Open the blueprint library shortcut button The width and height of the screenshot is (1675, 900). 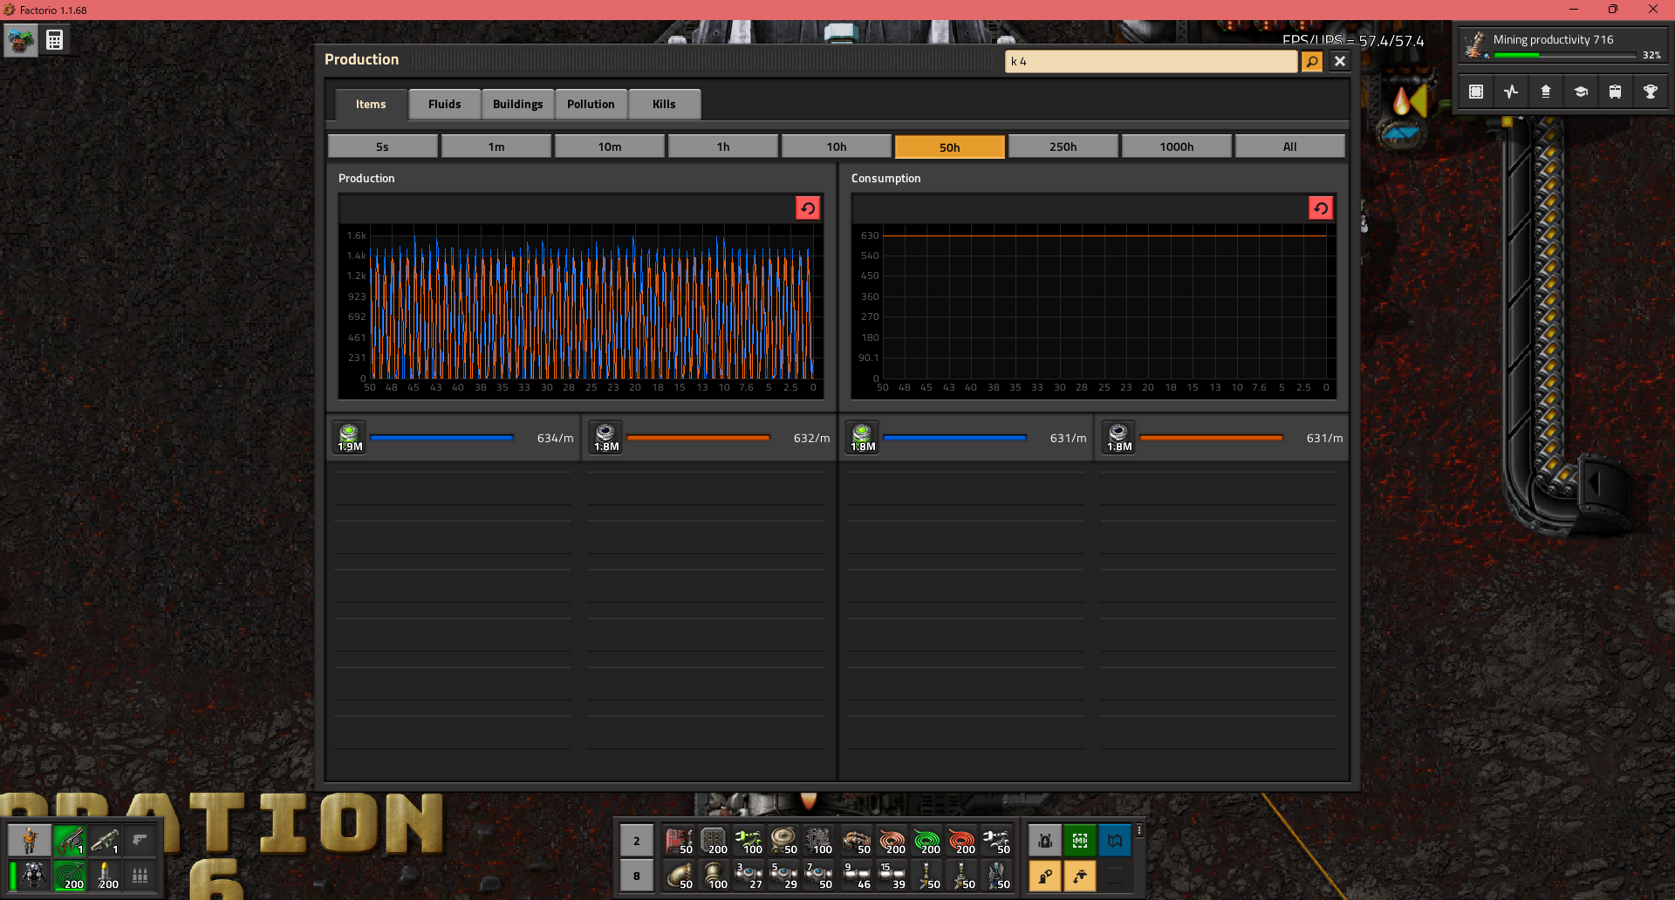(x=1476, y=92)
